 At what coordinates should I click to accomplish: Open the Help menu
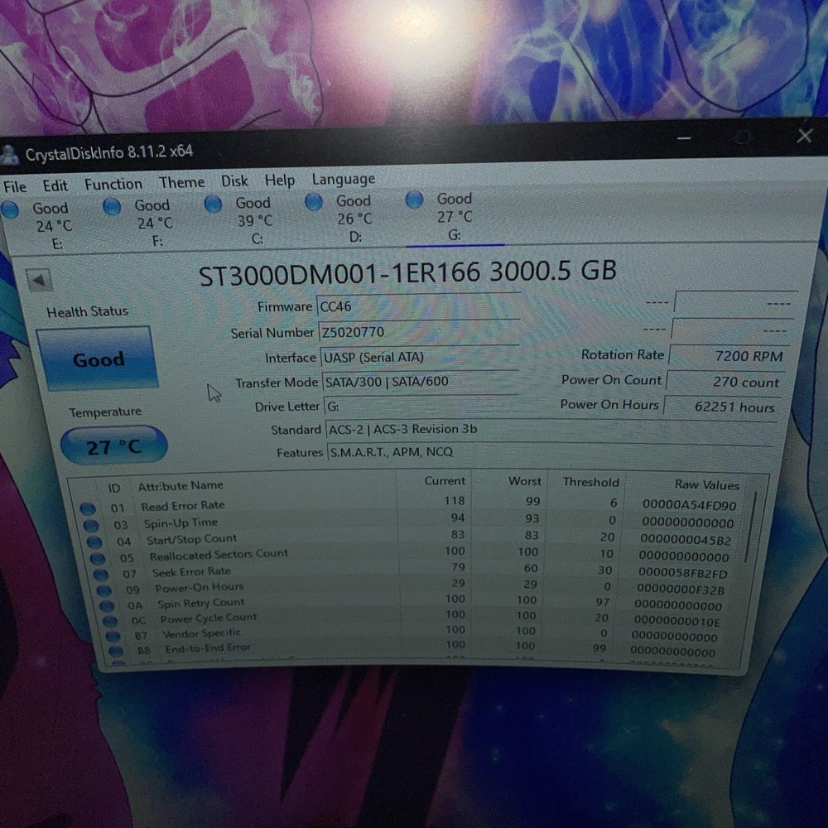pos(279,180)
